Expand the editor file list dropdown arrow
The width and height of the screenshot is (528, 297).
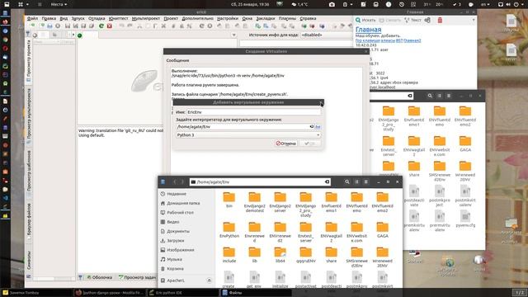click(233, 35)
